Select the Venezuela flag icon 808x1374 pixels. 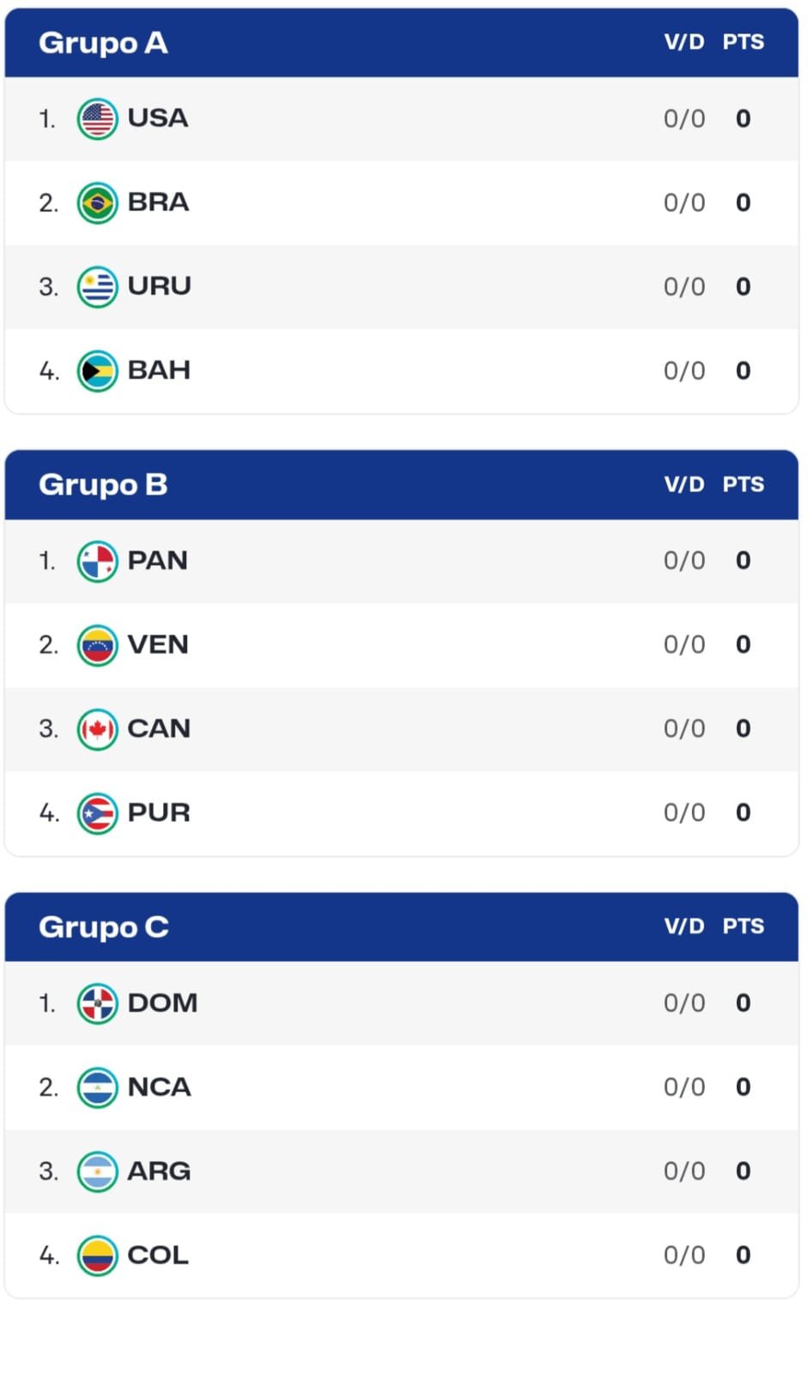point(97,646)
